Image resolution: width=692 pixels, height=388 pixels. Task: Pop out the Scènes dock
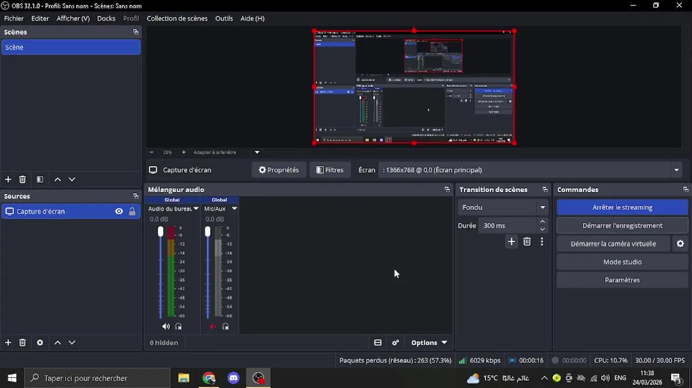[135, 32]
